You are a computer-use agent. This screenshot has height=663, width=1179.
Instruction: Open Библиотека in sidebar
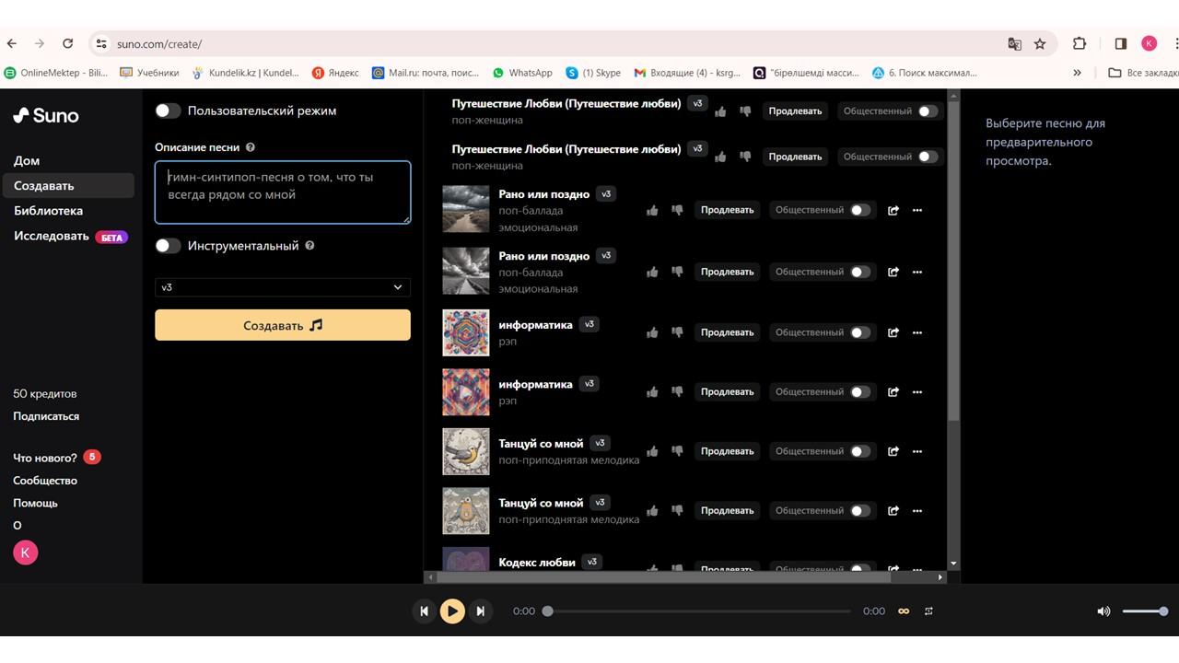pyautogui.click(x=48, y=211)
